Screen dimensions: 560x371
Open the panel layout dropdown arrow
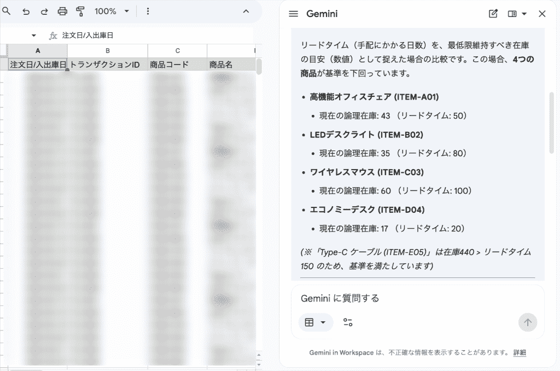(x=524, y=14)
